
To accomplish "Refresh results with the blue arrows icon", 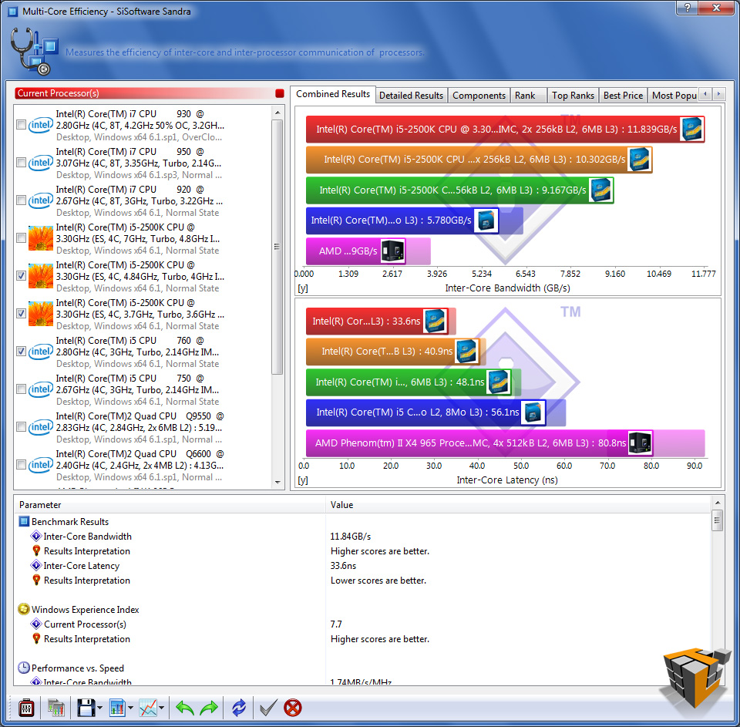I will 239,708.
